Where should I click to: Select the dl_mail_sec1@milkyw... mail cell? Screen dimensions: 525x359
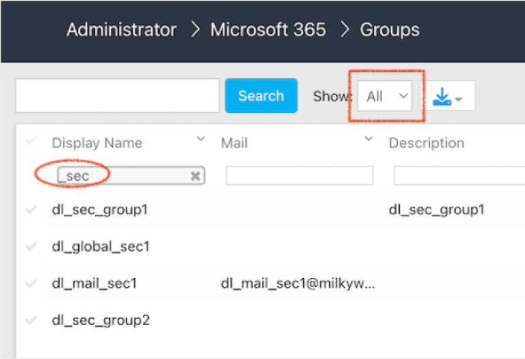click(x=298, y=284)
